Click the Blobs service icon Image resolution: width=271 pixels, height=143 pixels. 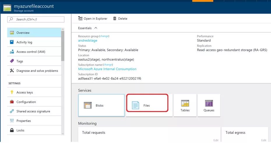(x=88, y=105)
